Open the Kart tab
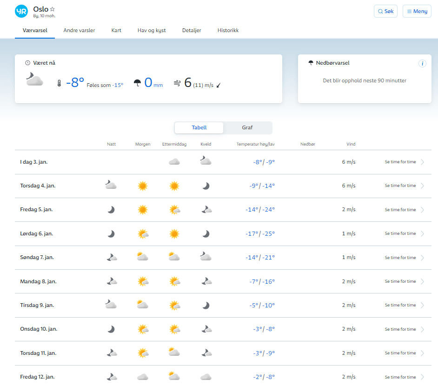 (116, 30)
